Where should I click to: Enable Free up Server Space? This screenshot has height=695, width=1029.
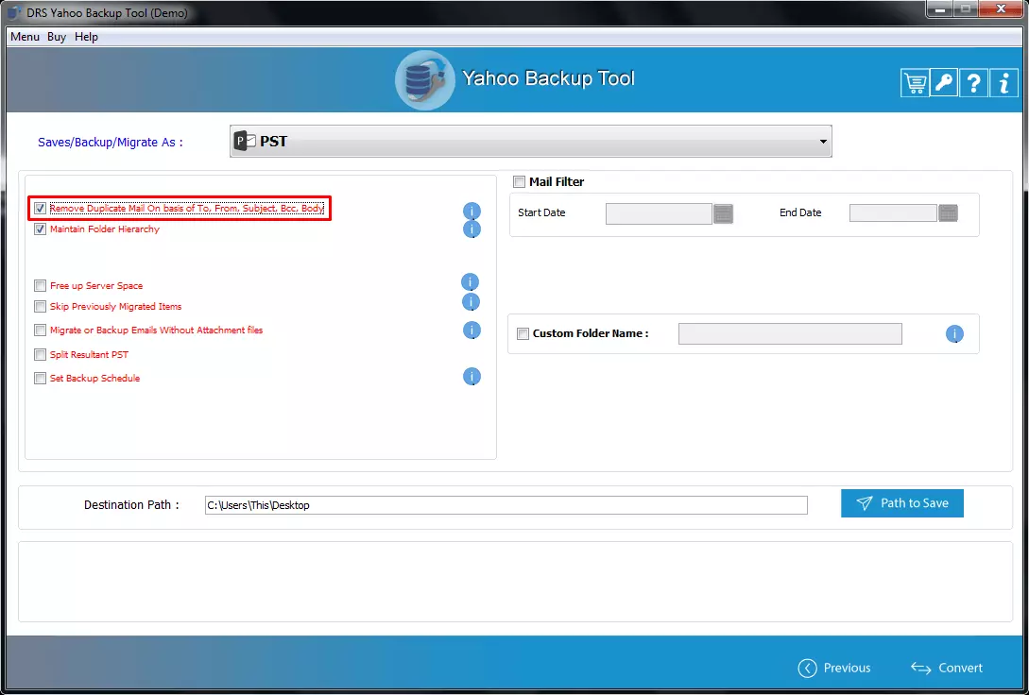[x=40, y=286]
